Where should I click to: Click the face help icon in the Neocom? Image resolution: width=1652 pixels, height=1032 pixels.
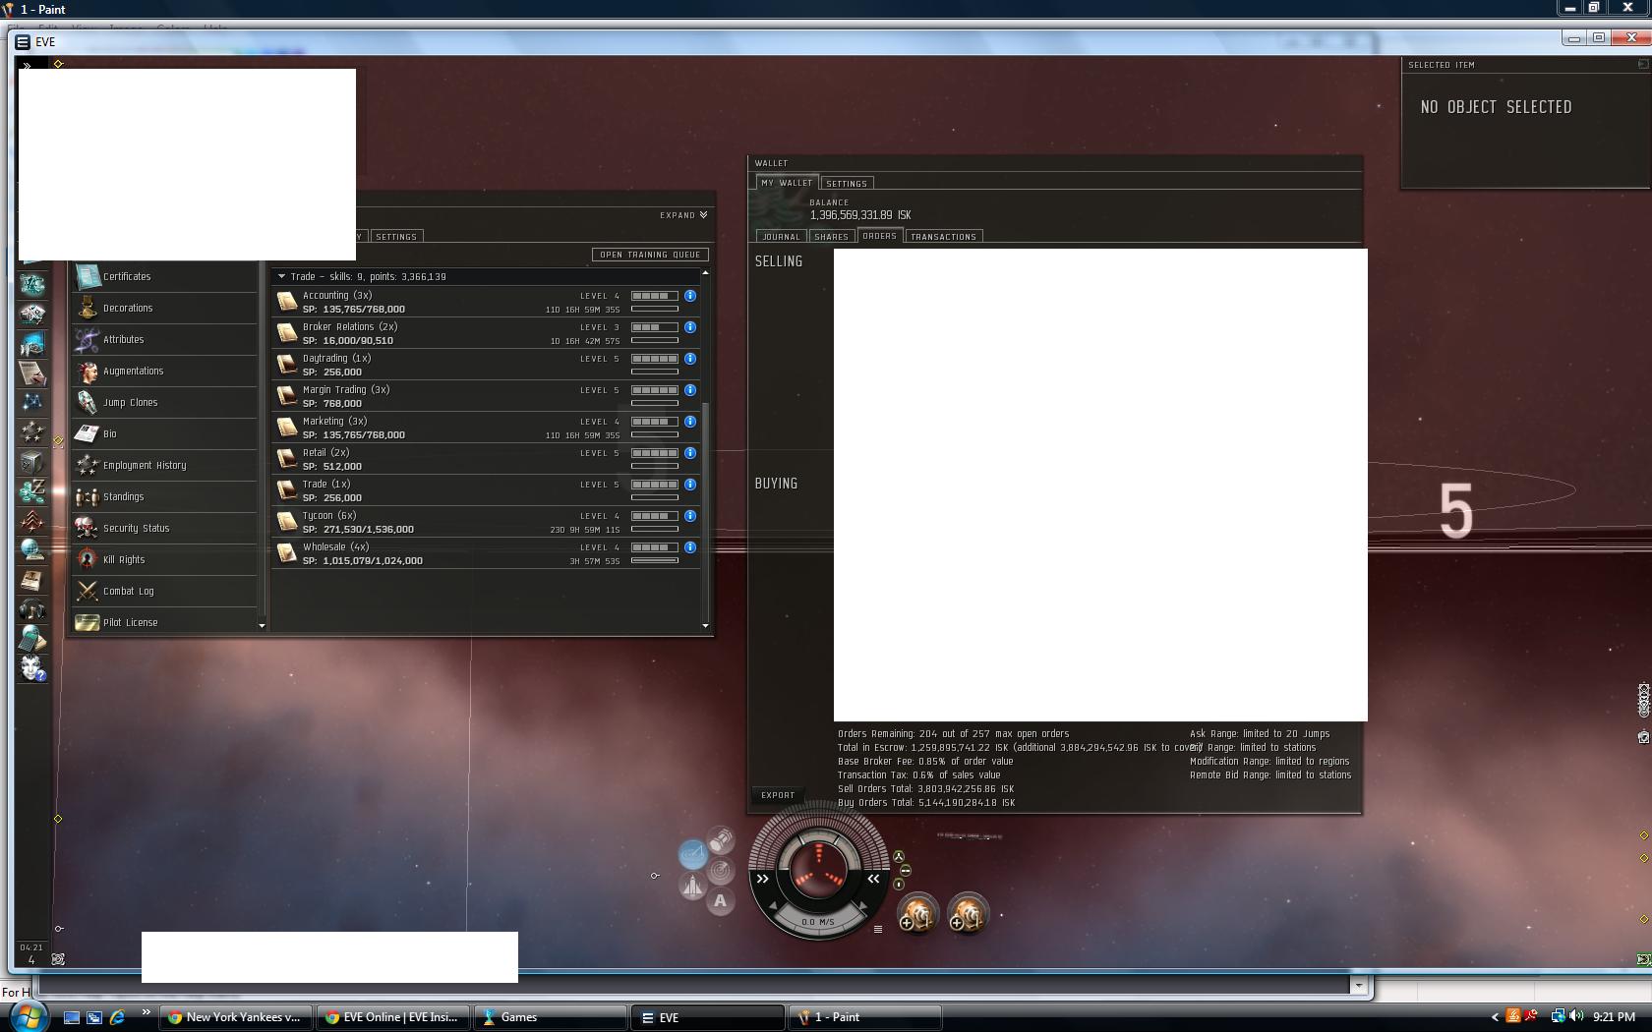click(x=32, y=668)
